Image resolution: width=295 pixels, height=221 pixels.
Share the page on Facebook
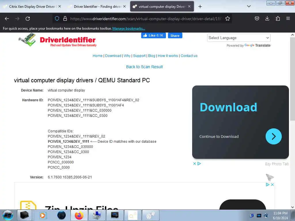175,35
